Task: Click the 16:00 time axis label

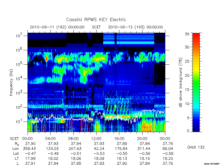Action: pyautogui.click(x=119, y=139)
